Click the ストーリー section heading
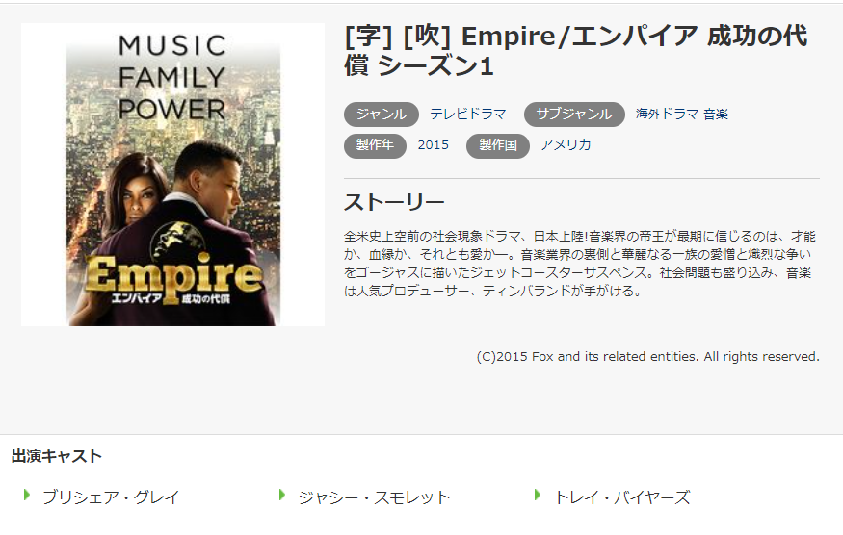Image resolution: width=843 pixels, height=535 pixels. click(x=394, y=202)
